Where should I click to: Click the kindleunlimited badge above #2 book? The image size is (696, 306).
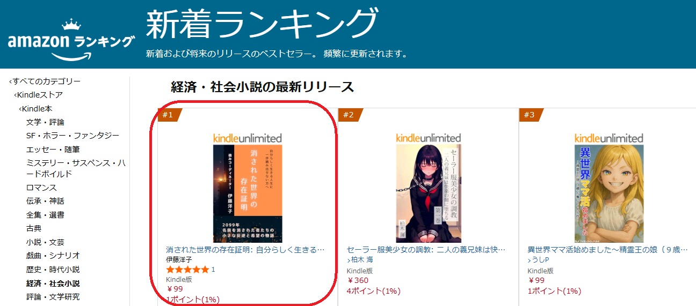(x=429, y=138)
